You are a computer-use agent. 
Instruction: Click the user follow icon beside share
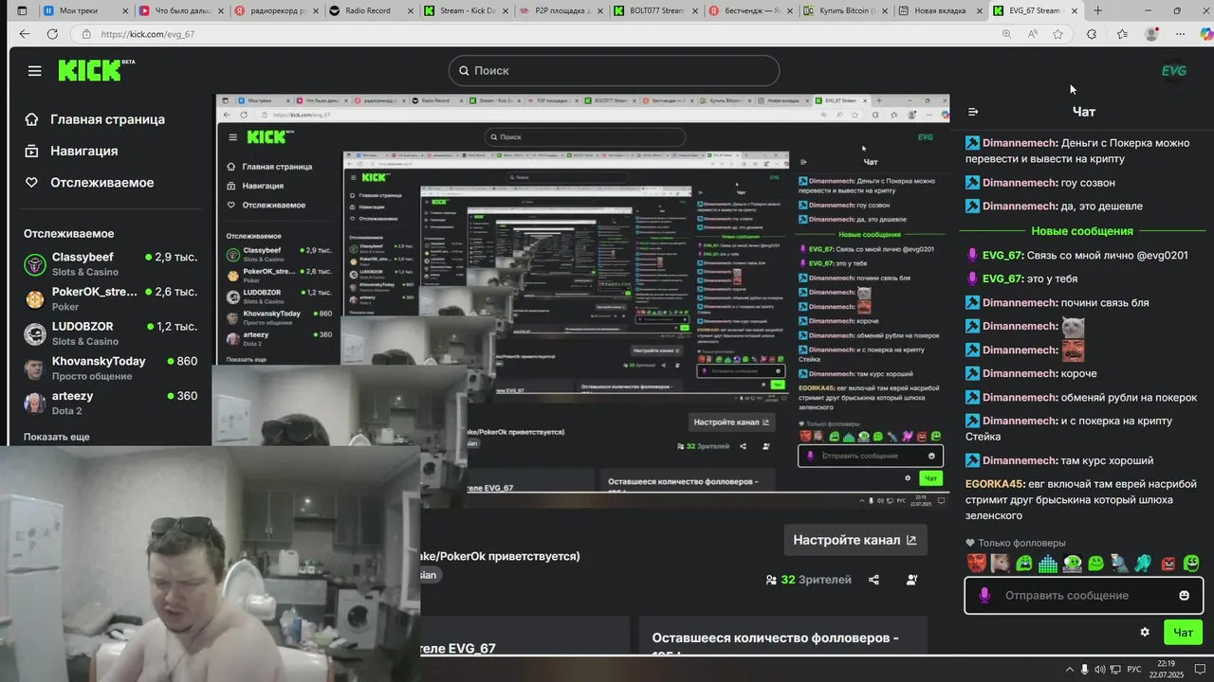coord(911,580)
